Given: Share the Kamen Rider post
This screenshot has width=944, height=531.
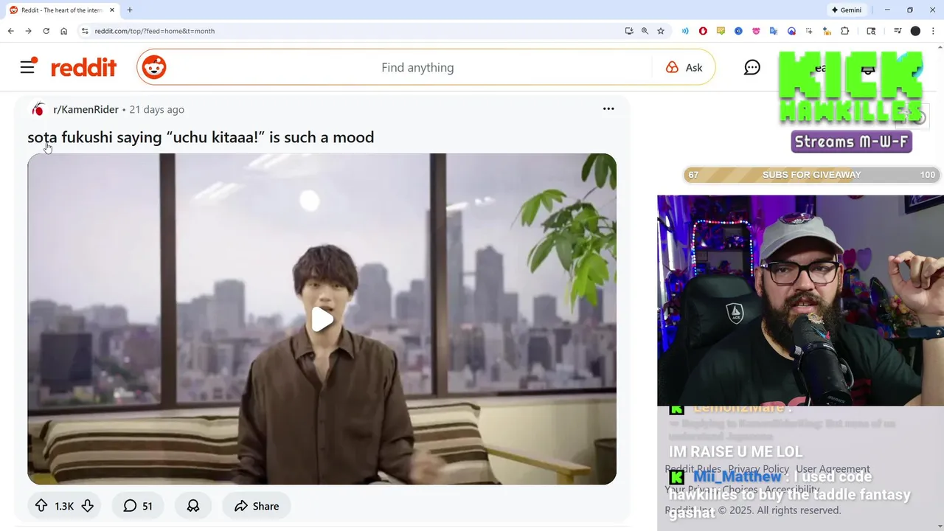Looking at the screenshot, I should tap(257, 506).
